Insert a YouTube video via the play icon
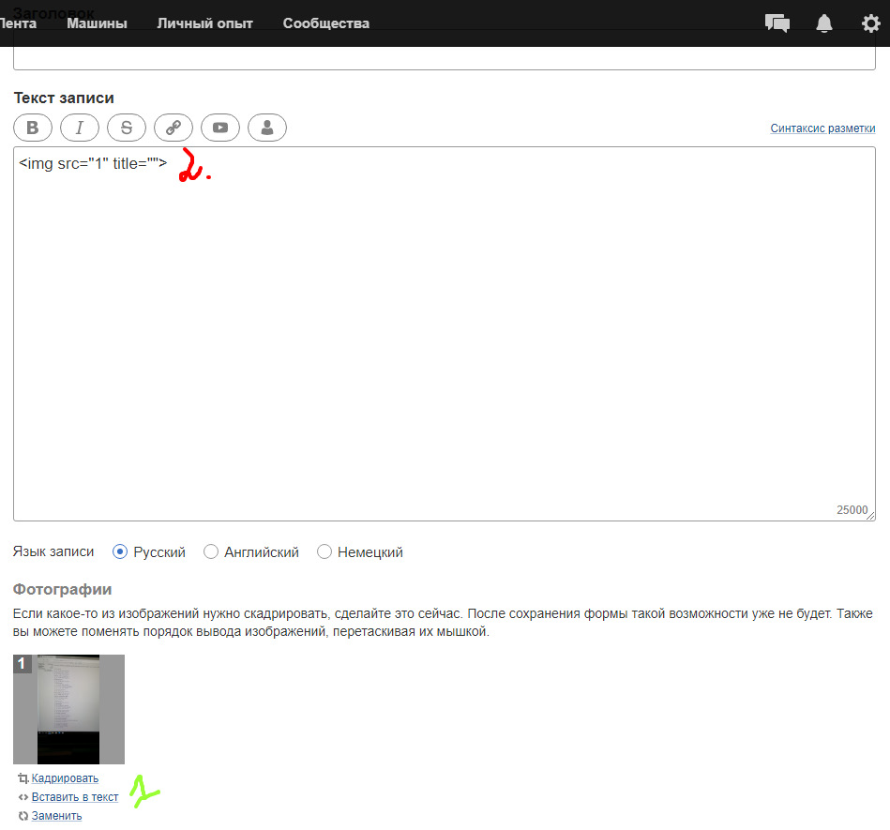 220,128
